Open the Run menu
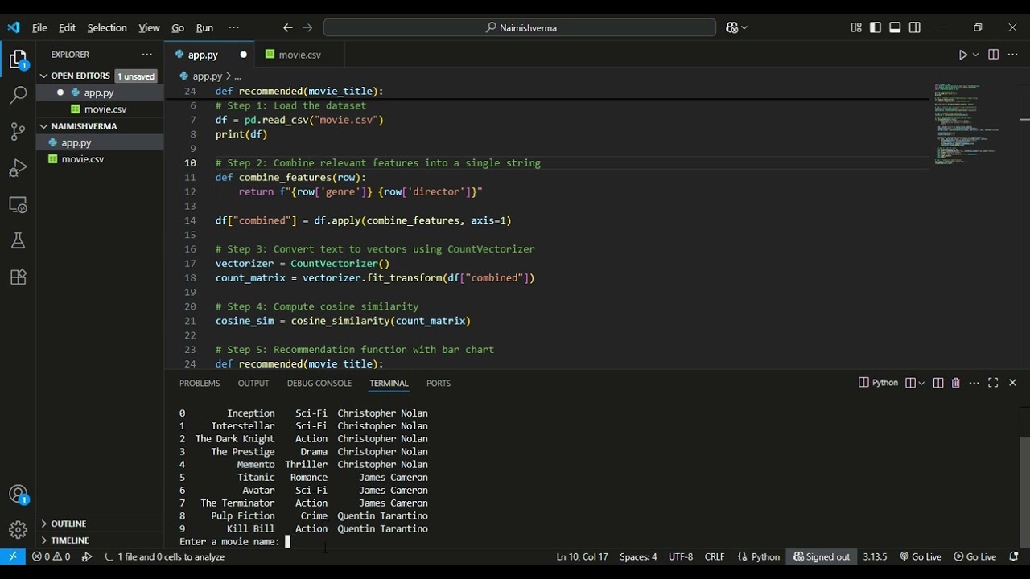The width and height of the screenshot is (1030, 579). (x=204, y=27)
